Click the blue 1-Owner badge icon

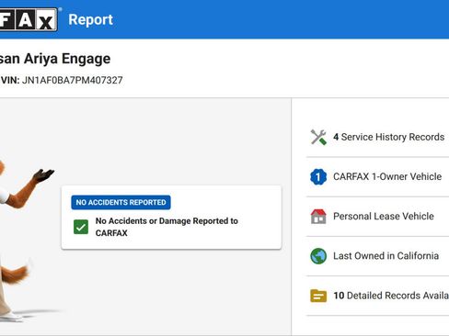pos(318,176)
